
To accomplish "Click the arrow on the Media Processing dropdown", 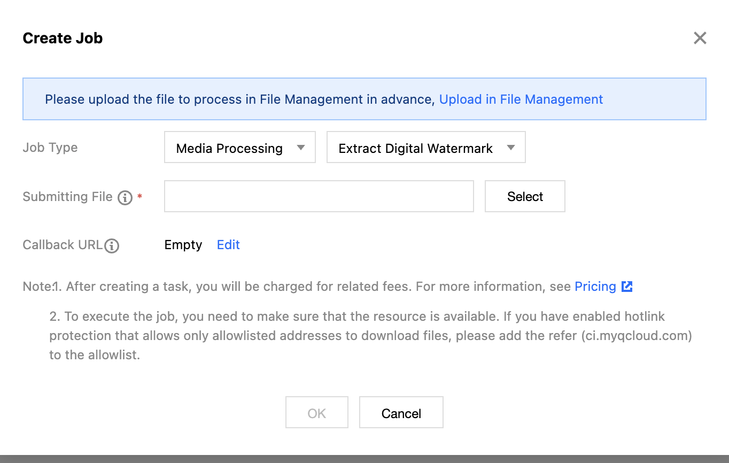I will click(301, 148).
